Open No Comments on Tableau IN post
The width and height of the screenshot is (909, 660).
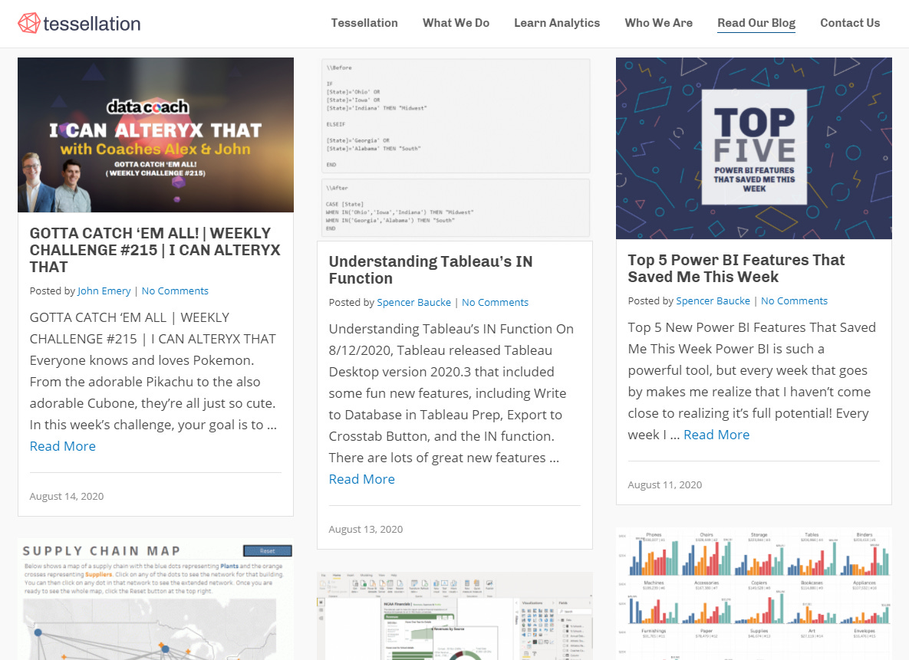tap(495, 303)
